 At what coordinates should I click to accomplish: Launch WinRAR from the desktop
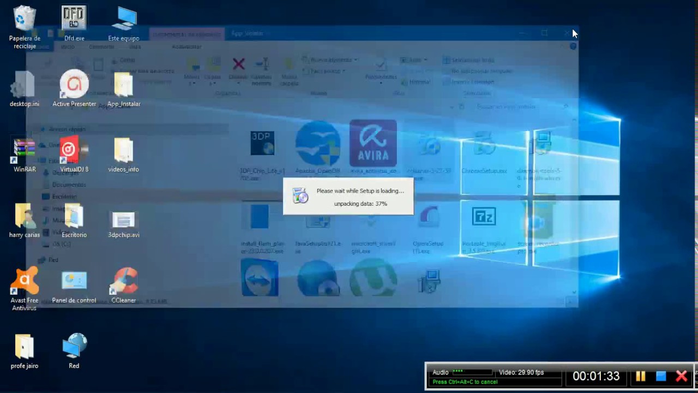[x=25, y=155]
